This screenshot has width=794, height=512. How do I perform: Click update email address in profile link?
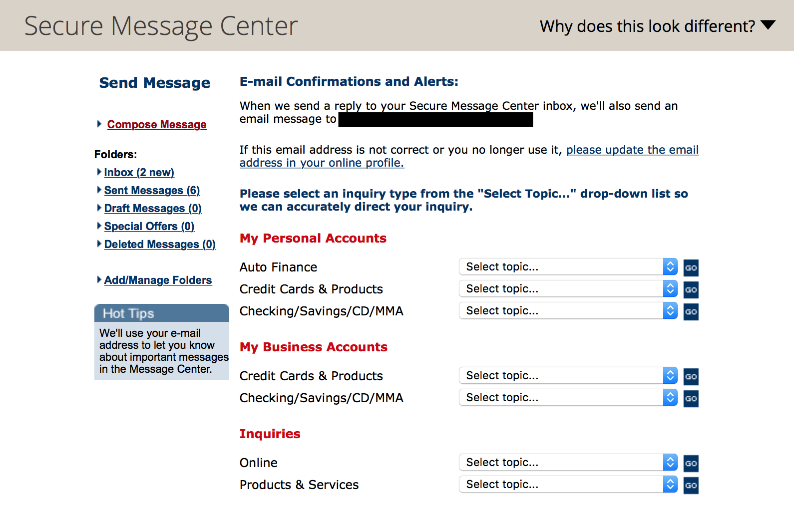pyautogui.click(x=632, y=150)
